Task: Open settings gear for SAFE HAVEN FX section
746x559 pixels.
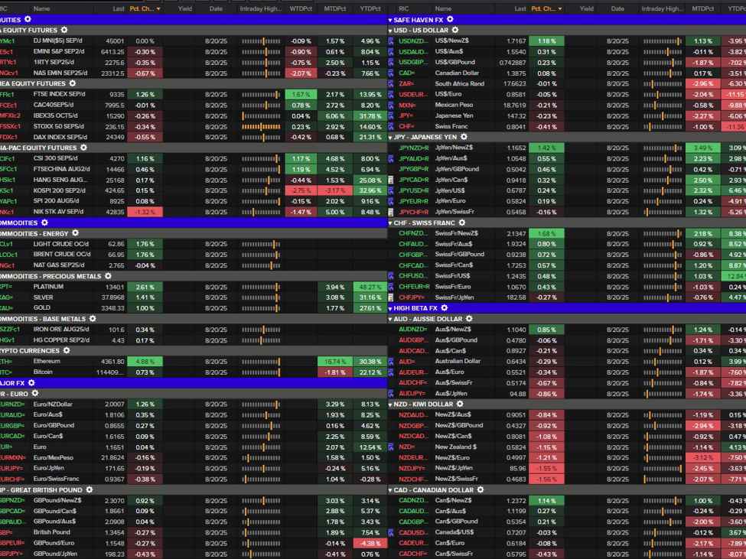Action: tap(450, 19)
